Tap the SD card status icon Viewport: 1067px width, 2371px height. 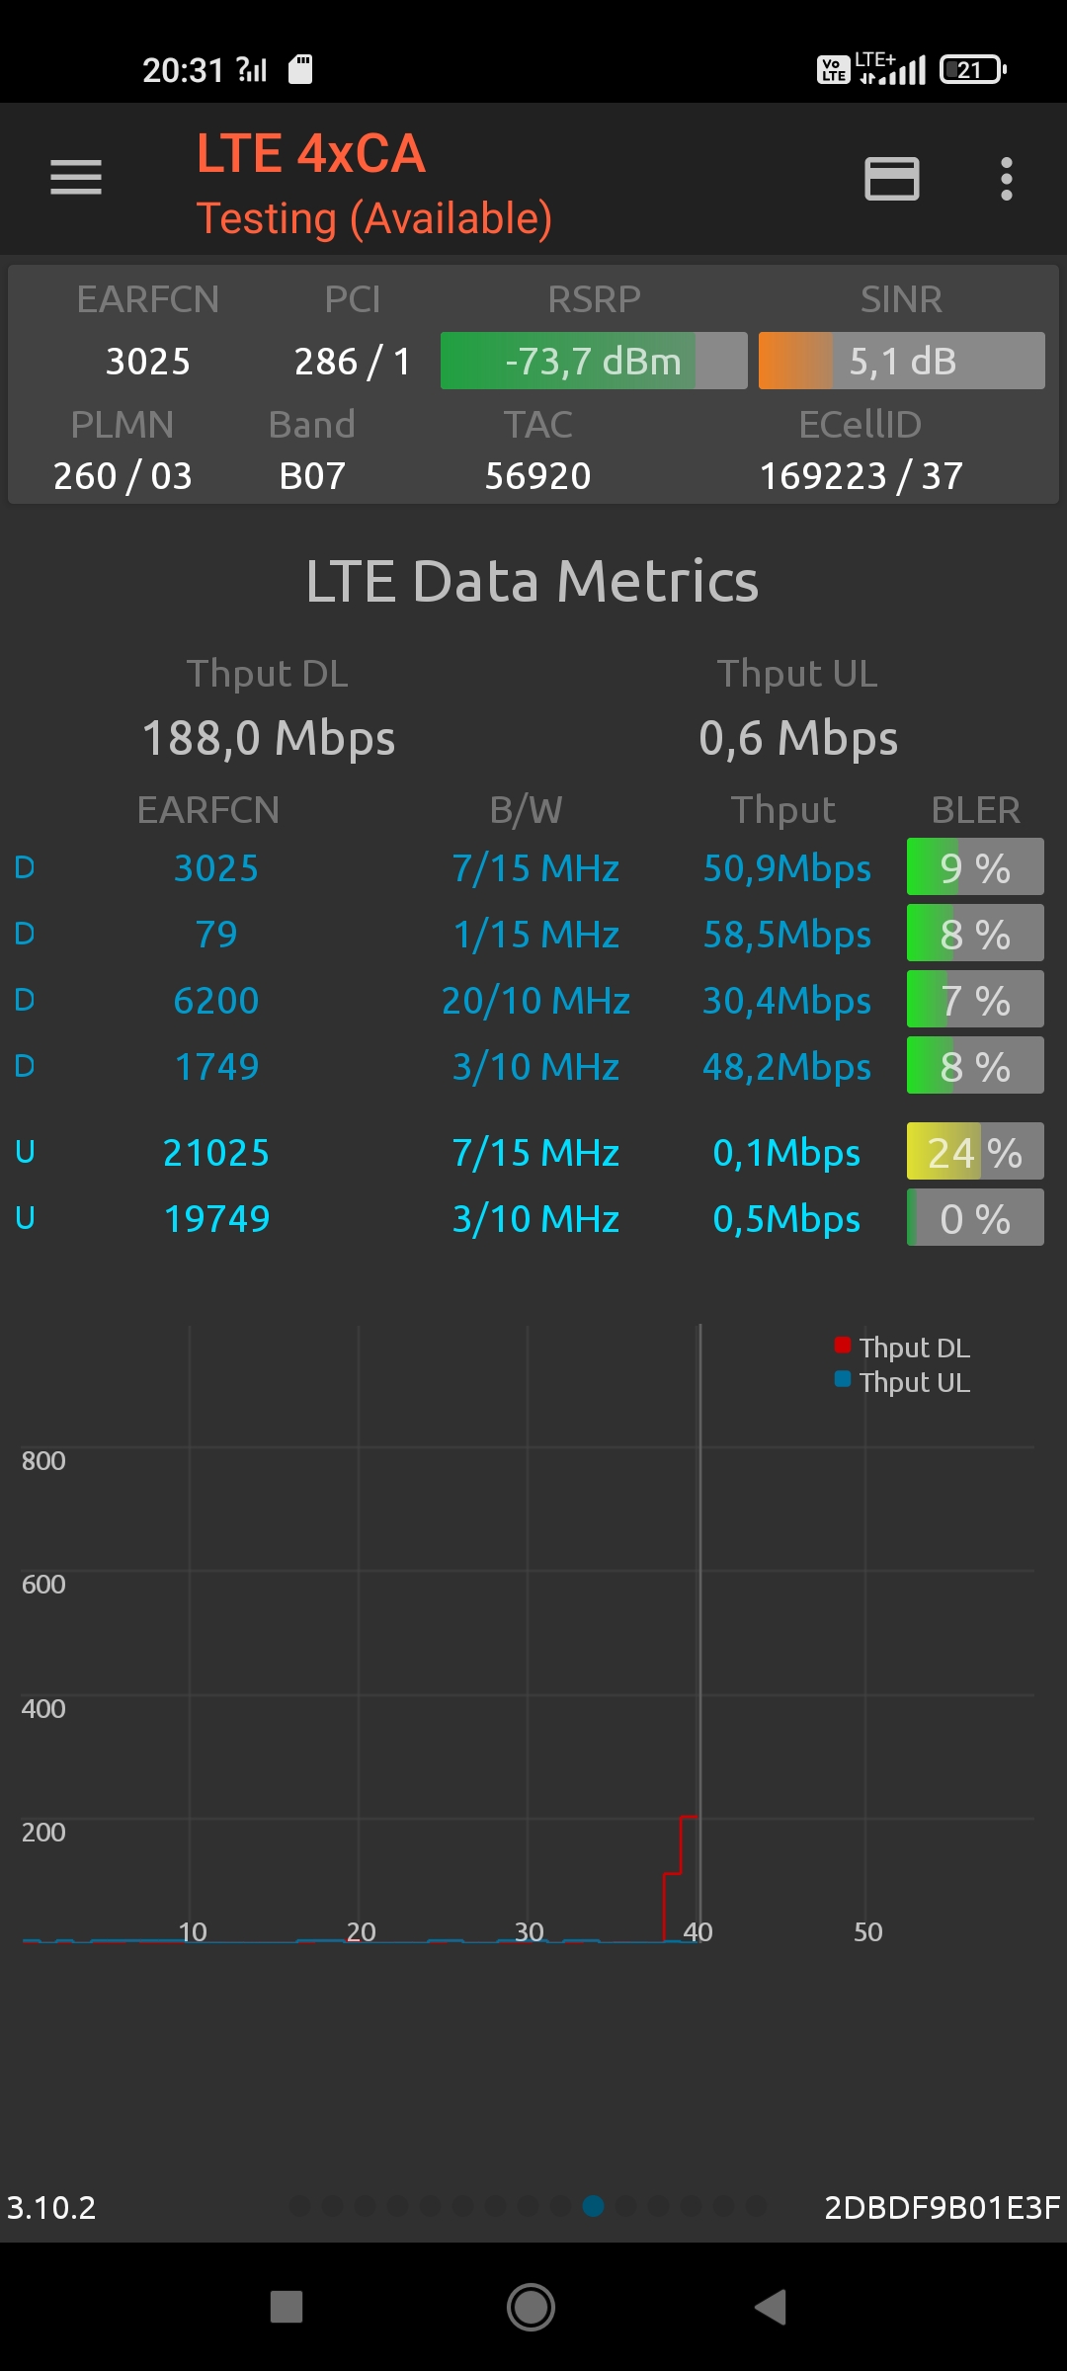(x=300, y=69)
